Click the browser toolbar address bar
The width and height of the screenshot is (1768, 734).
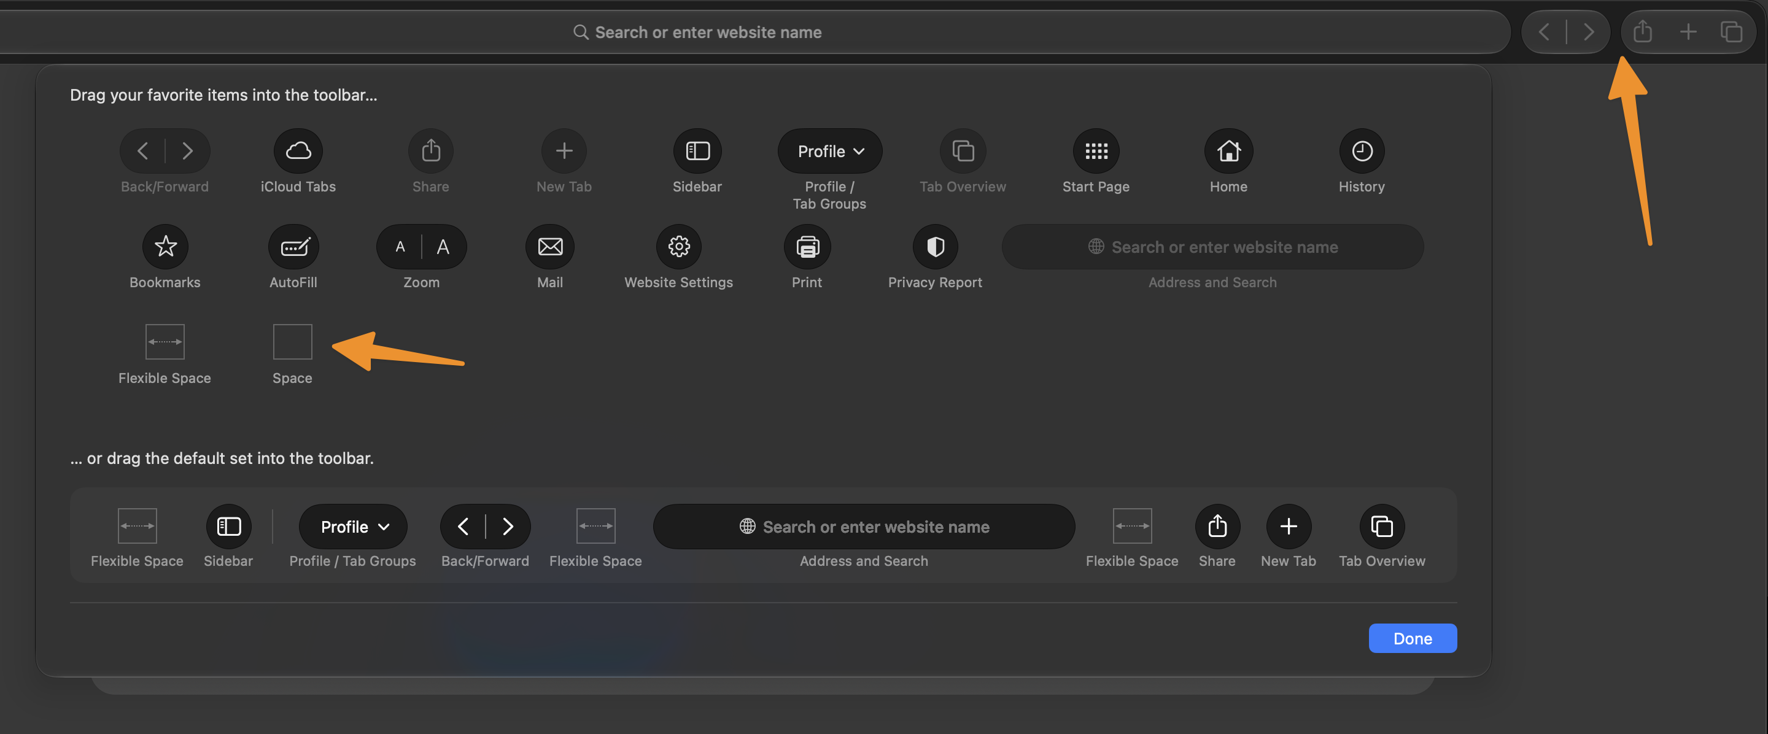point(697,31)
